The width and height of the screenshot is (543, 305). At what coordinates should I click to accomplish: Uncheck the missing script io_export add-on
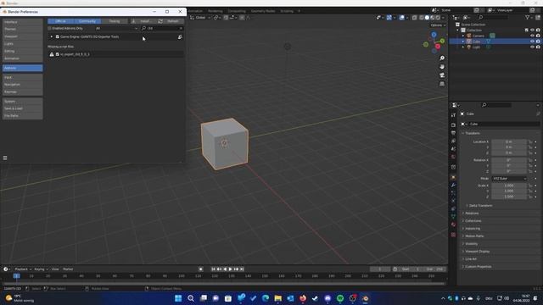tap(58, 54)
